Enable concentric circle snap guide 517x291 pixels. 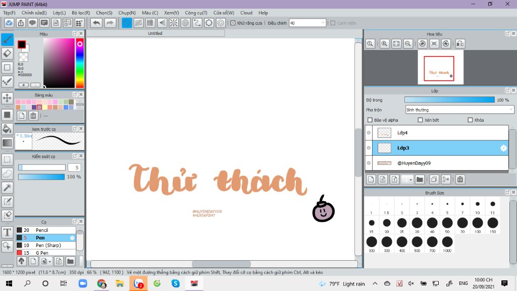click(x=186, y=23)
